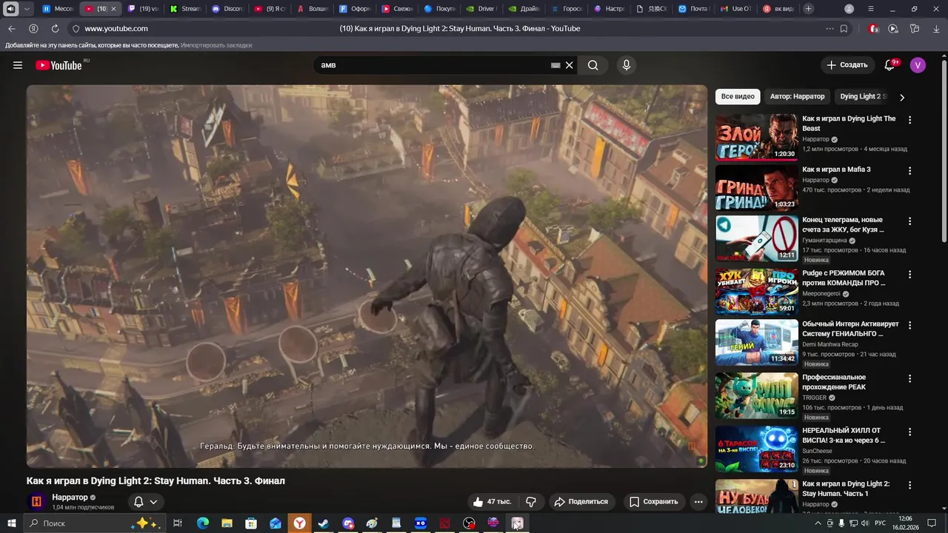Open options for НЕРЕАЛЬНЫЙ ХИЛЛ video

[909, 432]
